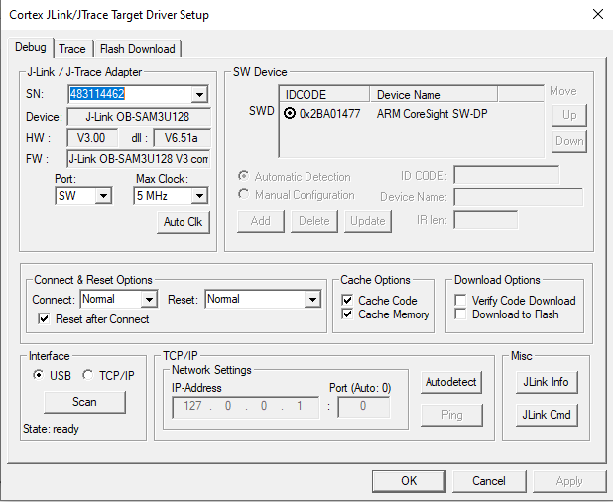Screen dimensions: 613x502
Task: Click the Cancel button
Action: click(489, 481)
